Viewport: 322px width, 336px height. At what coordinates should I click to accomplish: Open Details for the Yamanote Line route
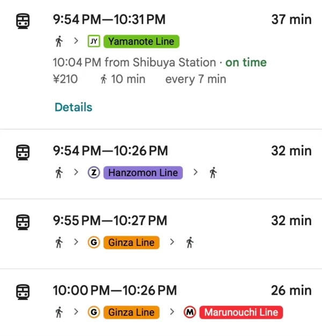point(74,107)
